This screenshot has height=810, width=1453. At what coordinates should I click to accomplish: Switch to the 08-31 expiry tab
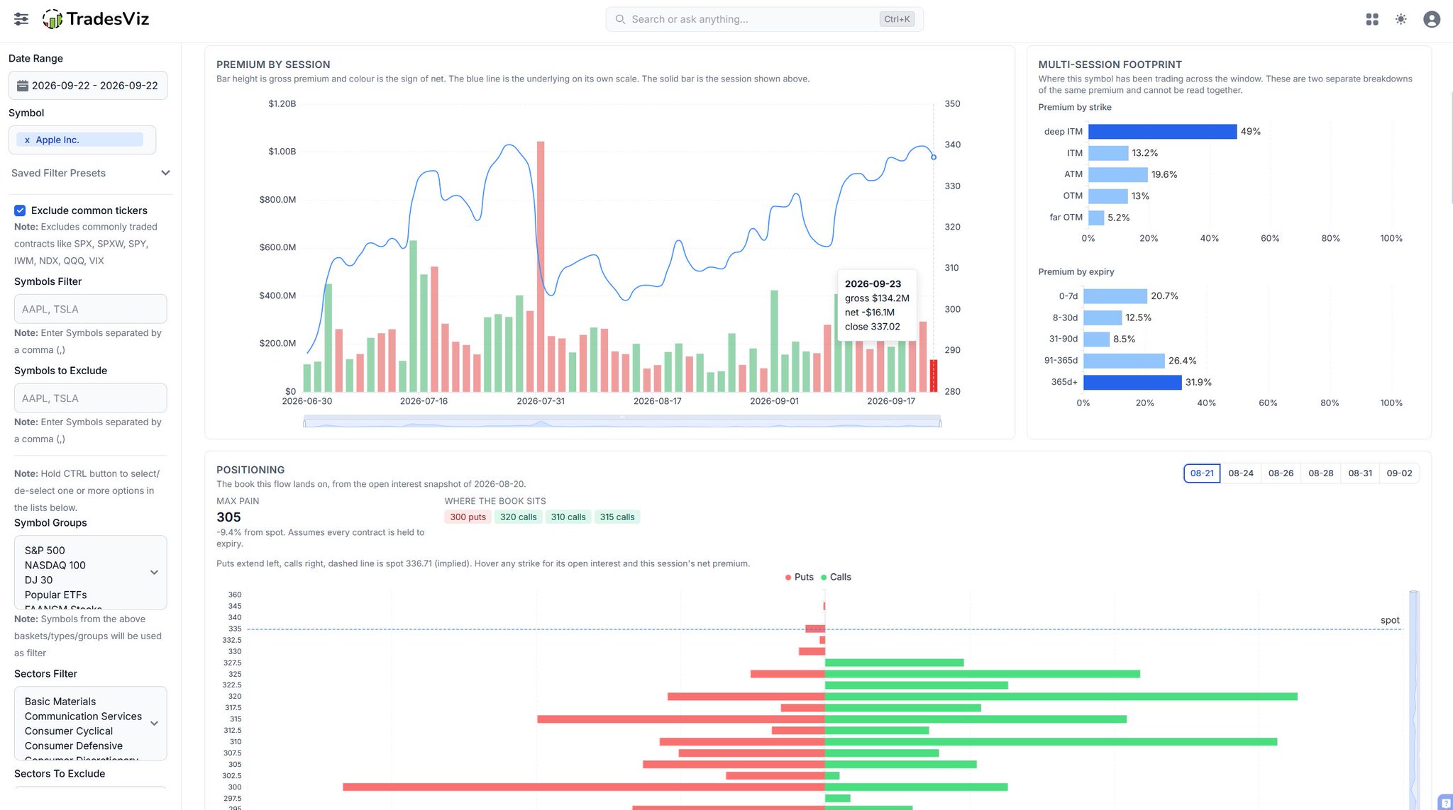point(1360,473)
